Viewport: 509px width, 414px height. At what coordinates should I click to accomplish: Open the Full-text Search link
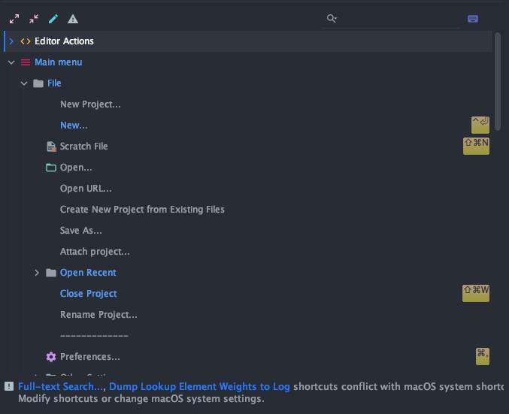point(61,386)
